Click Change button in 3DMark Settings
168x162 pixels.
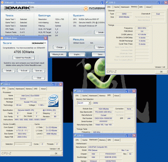(60, 47)
